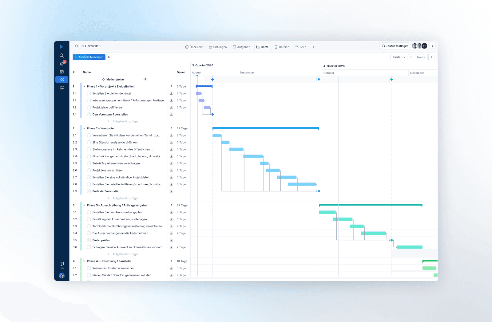Check task Erstellen Sie die Kundendatei
Image resolution: width=492 pixels, height=322 pixels.
[x=89, y=93]
